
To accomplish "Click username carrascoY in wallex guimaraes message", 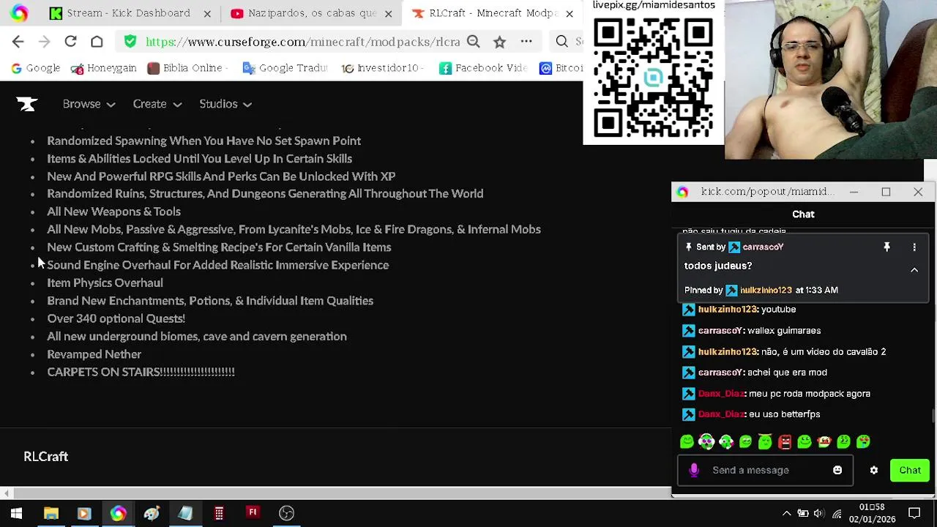I will (x=720, y=331).
